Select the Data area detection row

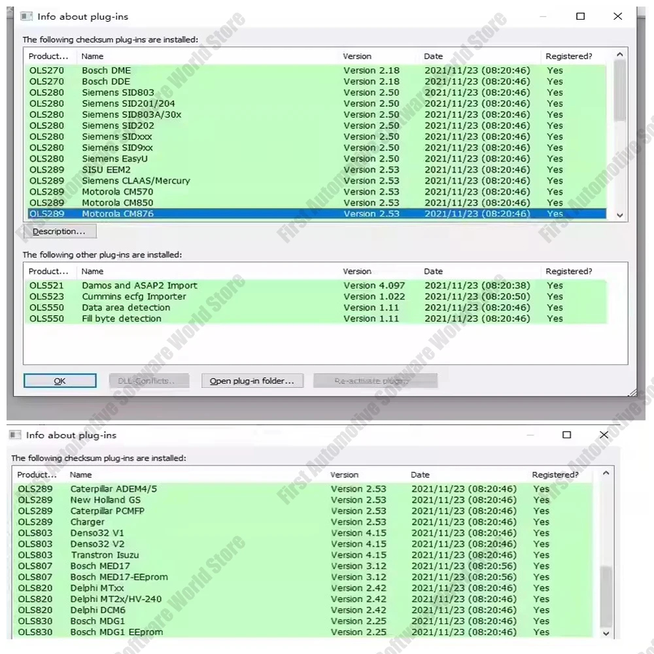tap(317, 308)
